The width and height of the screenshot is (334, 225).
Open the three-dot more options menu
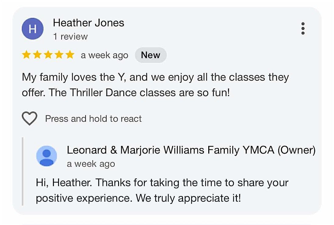[x=303, y=28]
